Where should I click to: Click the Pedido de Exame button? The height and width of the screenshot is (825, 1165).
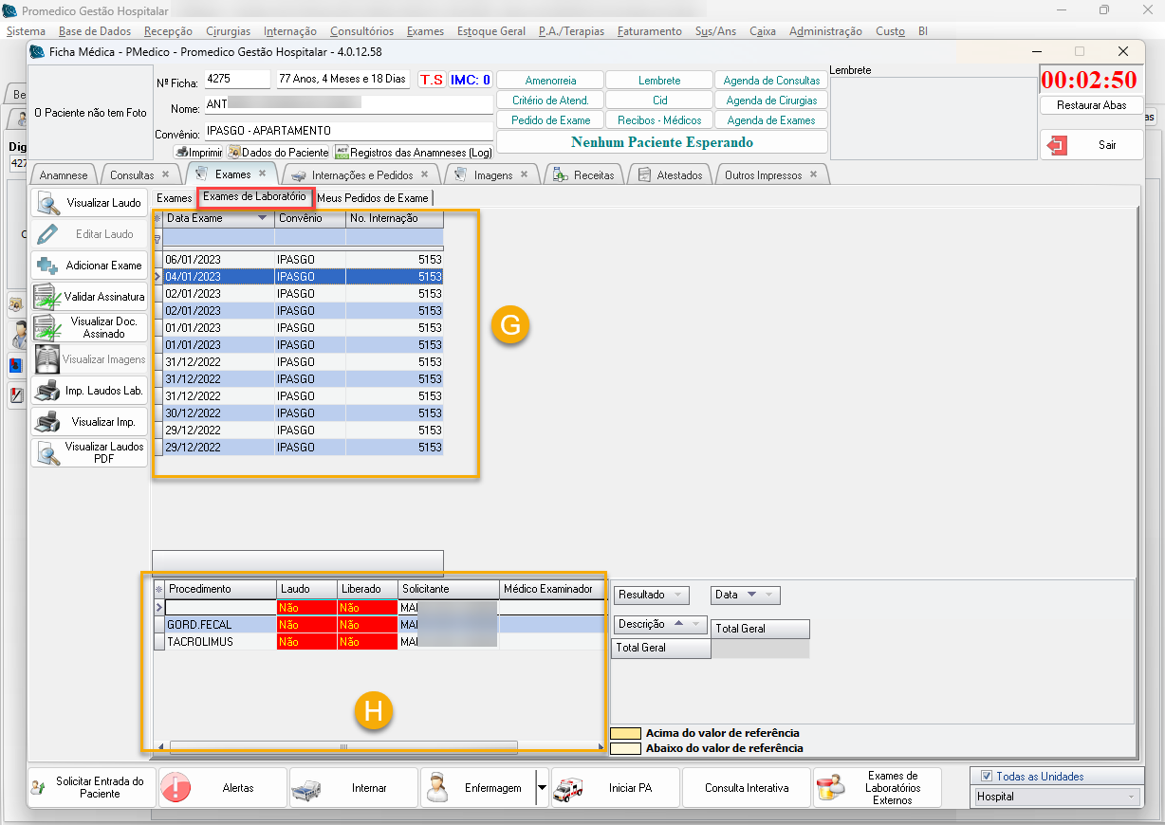pyautogui.click(x=550, y=120)
